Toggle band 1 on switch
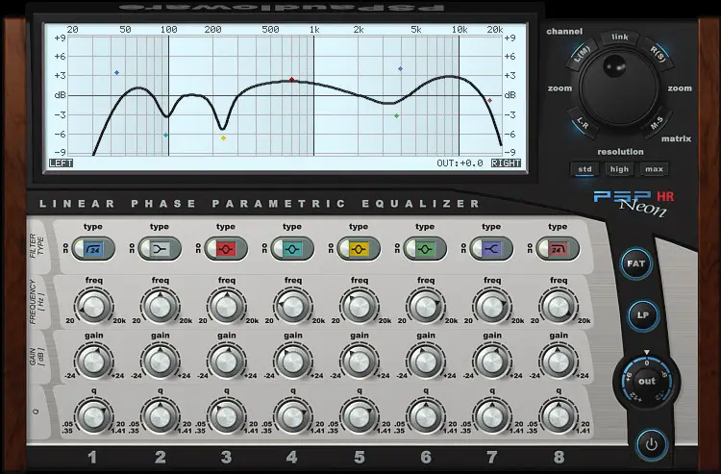Image resolution: width=721 pixels, height=474 pixels. 79,249
